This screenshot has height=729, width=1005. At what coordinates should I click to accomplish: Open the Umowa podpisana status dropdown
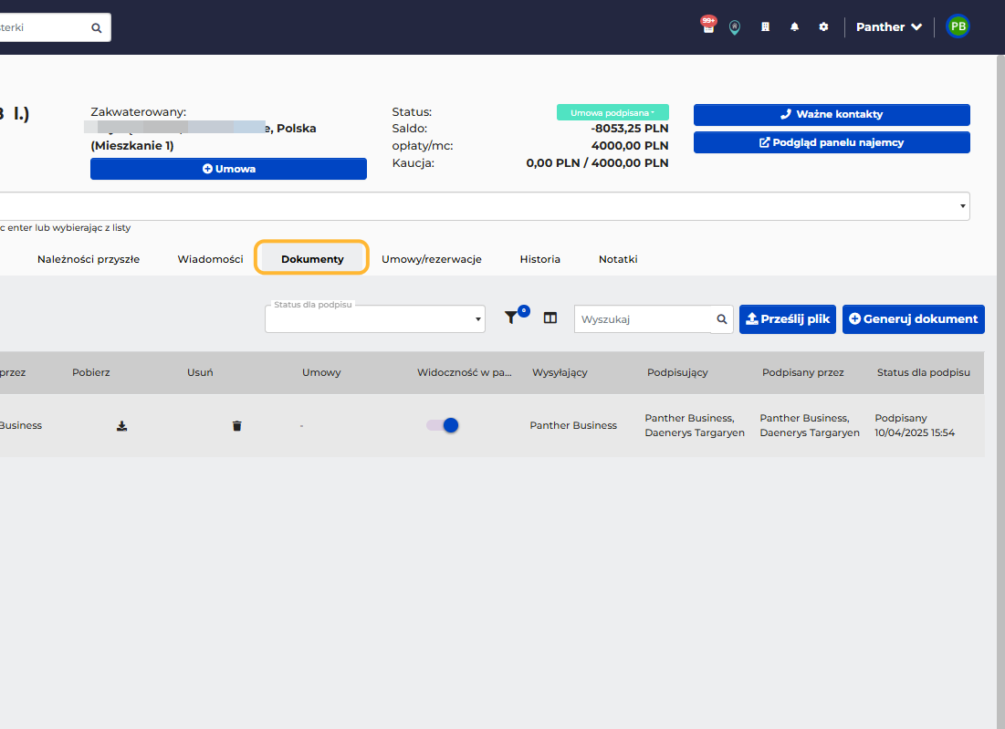pyautogui.click(x=612, y=113)
